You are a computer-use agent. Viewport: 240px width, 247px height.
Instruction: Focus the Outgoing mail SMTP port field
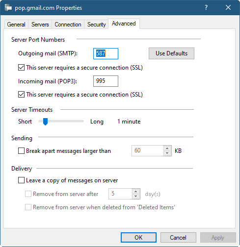point(106,53)
